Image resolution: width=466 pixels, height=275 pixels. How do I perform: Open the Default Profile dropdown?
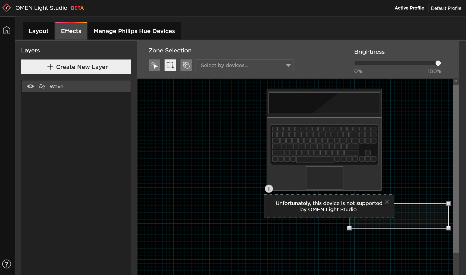tap(447, 8)
